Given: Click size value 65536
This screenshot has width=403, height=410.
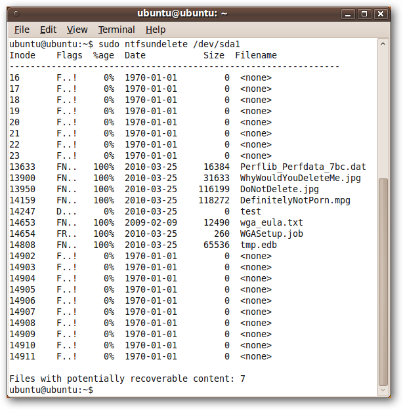Looking at the screenshot, I should pyautogui.click(x=217, y=245).
